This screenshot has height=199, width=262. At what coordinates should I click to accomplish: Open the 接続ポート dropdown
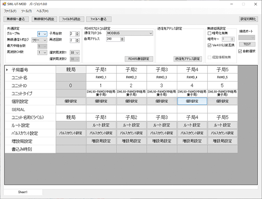point(247,38)
